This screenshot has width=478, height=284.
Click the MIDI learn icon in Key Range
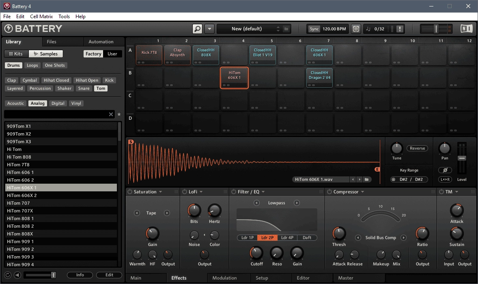point(394,179)
